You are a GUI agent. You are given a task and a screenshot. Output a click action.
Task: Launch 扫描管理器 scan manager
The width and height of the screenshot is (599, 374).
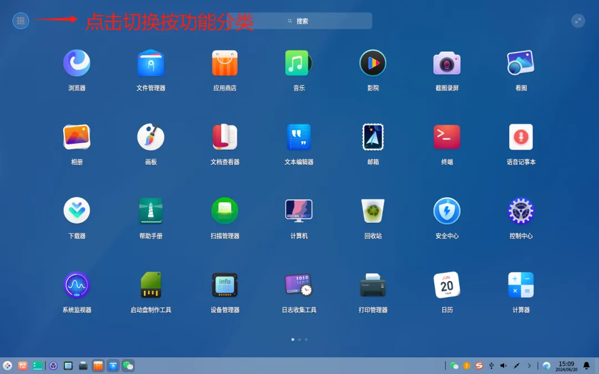(225, 211)
